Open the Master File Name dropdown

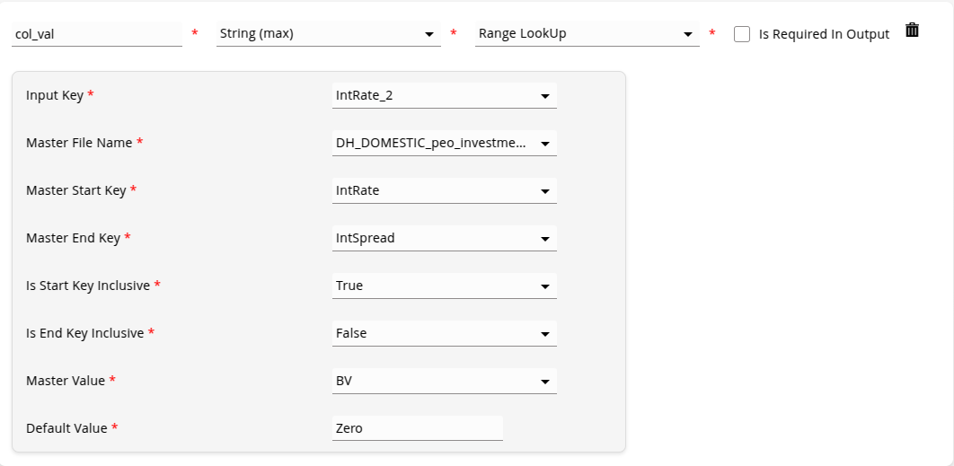point(444,143)
